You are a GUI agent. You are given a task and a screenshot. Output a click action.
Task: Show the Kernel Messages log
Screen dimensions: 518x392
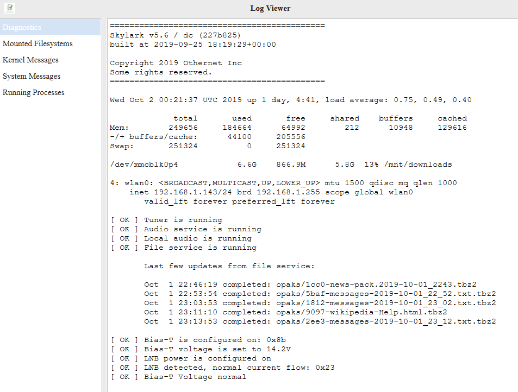point(30,60)
